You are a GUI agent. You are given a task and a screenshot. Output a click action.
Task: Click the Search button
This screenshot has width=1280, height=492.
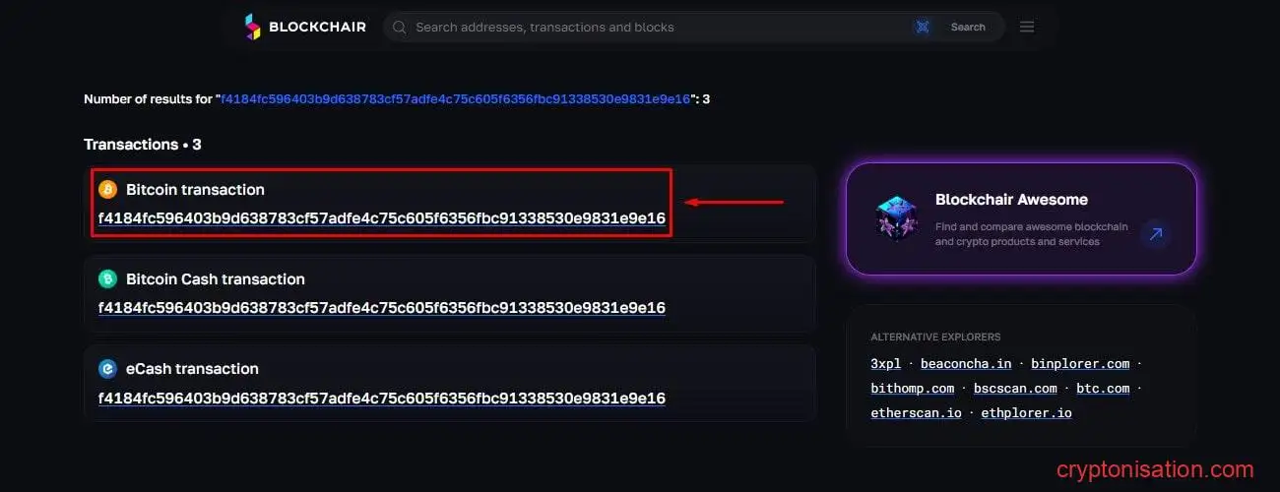pyautogui.click(x=968, y=27)
